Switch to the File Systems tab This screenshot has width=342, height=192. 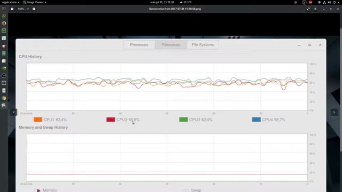(203, 45)
